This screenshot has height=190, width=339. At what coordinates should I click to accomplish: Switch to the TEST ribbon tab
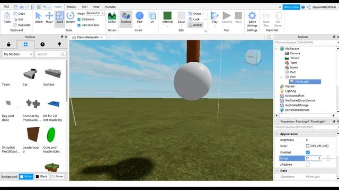85,7
